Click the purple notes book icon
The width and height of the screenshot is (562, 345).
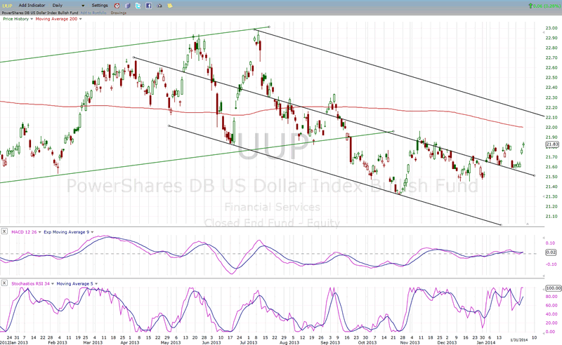pyautogui.click(x=128, y=6)
